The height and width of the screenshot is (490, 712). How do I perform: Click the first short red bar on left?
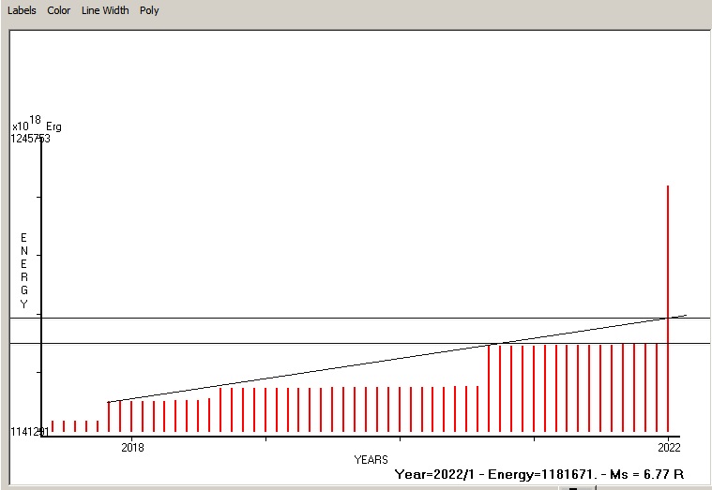[x=53, y=426]
